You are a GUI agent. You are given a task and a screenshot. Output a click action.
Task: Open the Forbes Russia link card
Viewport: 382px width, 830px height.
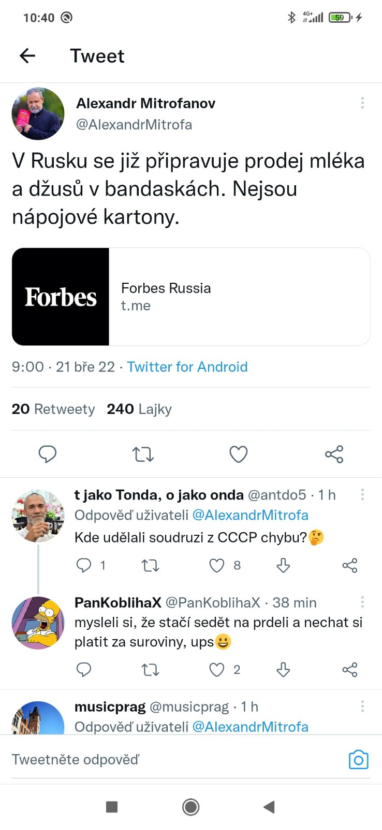[x=190, y=297]
